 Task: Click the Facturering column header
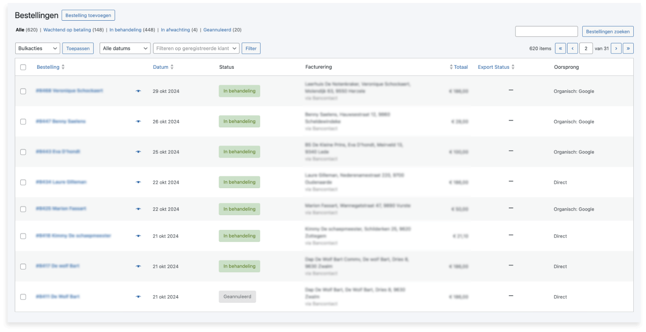pyautogui.click(x=319, y=67)
